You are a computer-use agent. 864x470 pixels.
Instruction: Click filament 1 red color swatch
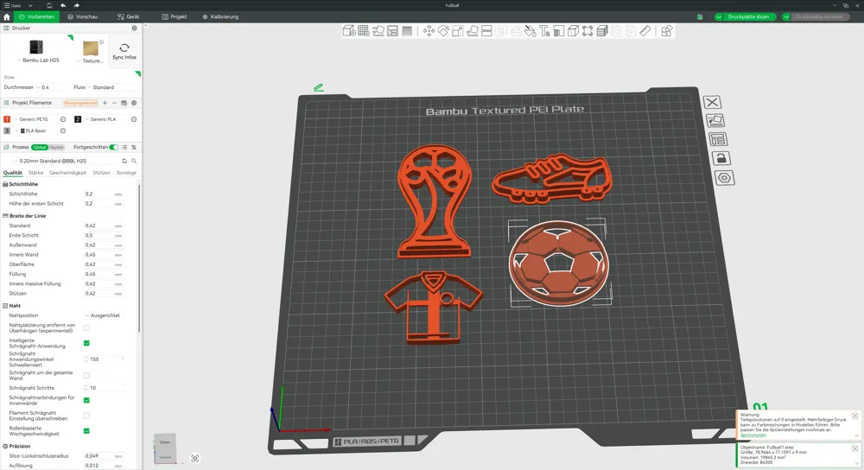tap(7, 119)
